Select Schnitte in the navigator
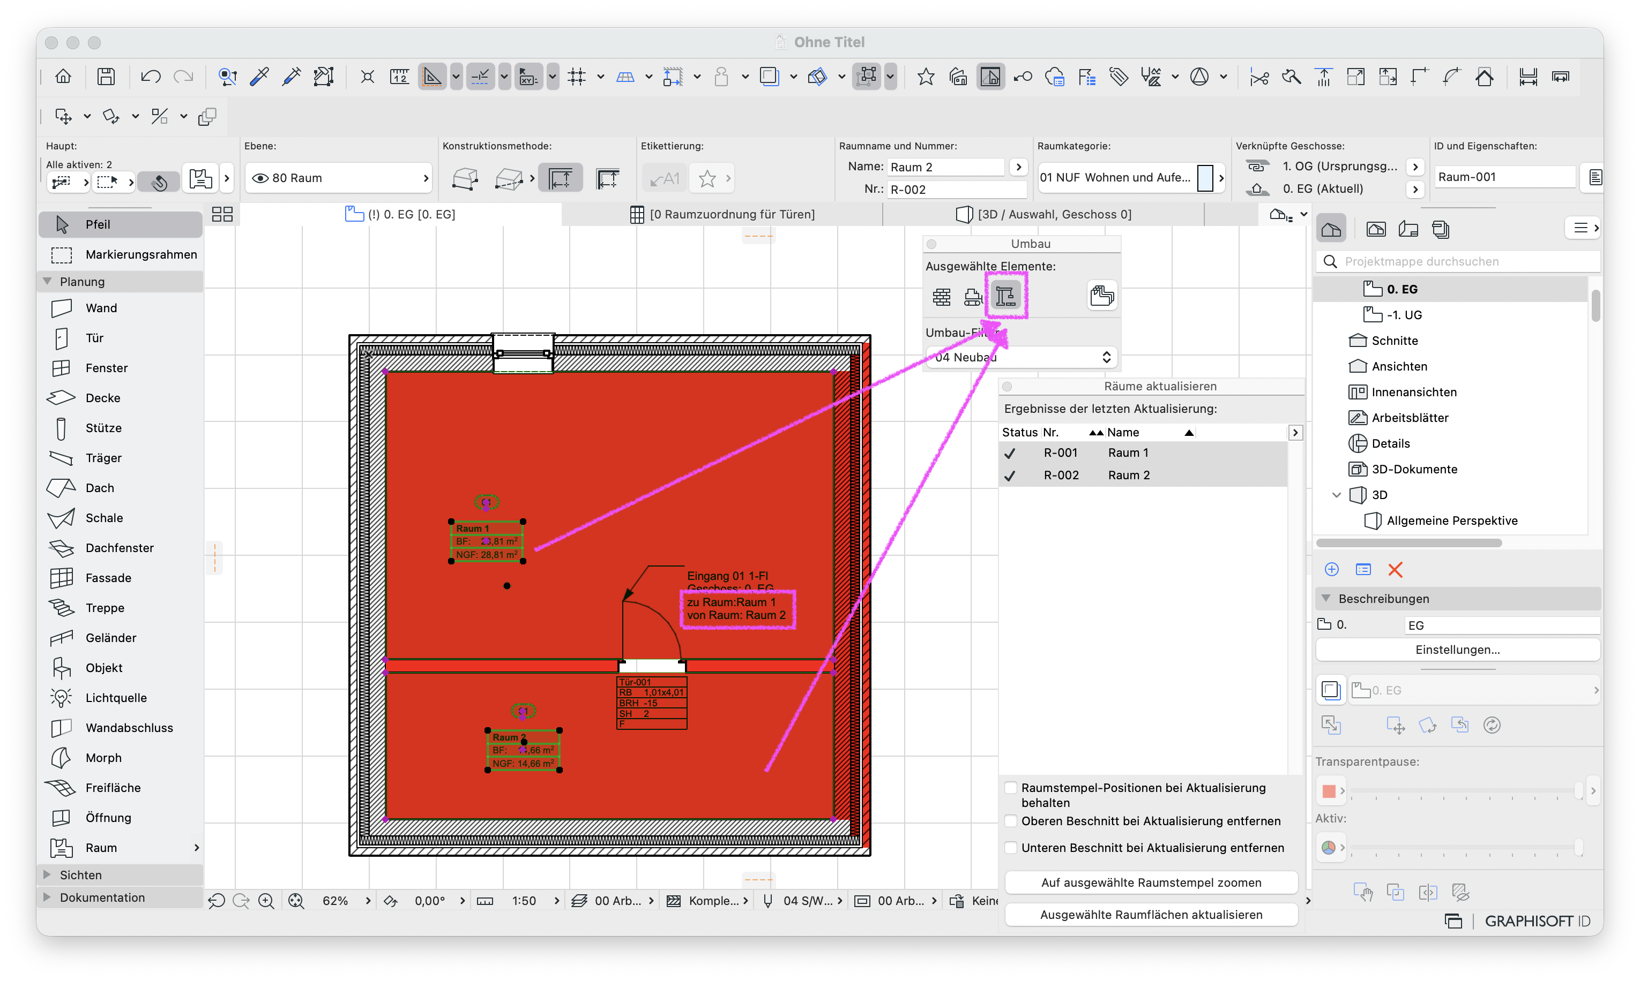This screenshot has height=981, width=1640. pos(1394,341)
